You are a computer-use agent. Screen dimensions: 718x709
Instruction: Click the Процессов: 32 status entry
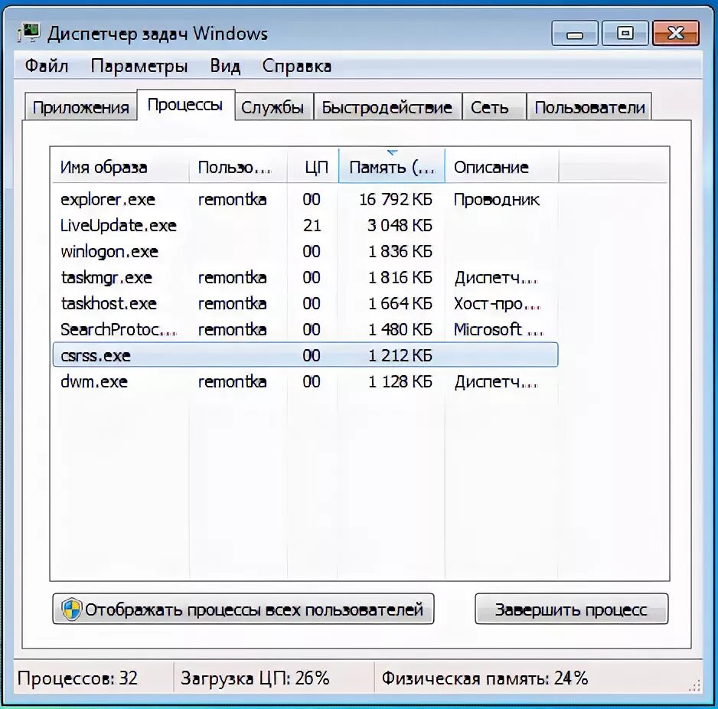click(77, 678)
